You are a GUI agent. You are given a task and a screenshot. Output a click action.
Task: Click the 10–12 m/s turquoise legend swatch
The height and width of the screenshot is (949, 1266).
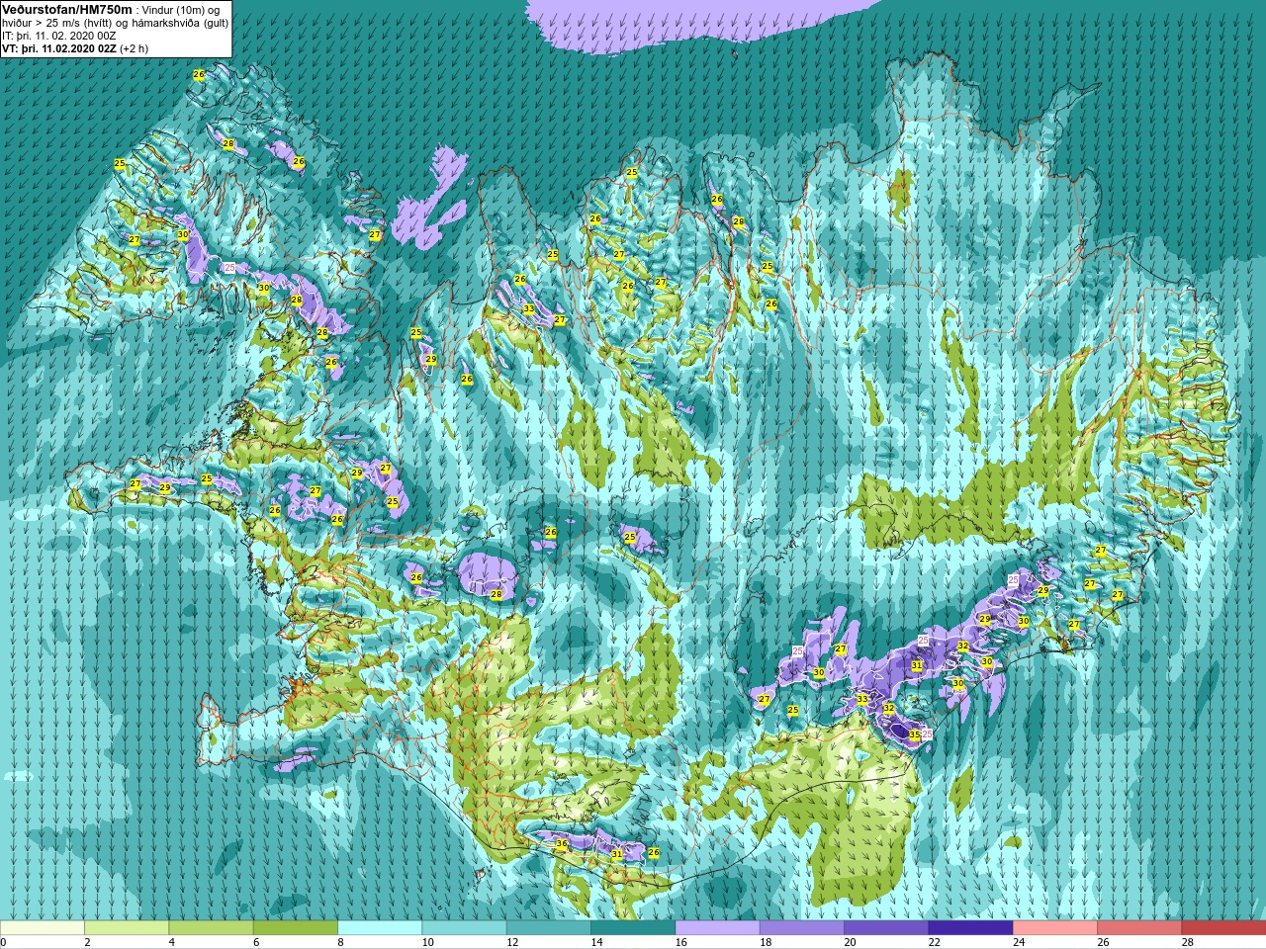click(465, 928)
